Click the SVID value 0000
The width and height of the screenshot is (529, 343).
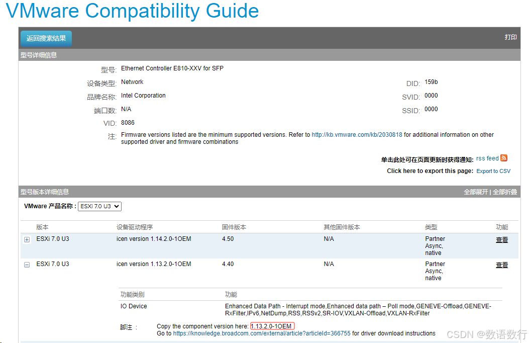pos(431,96)
